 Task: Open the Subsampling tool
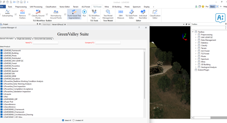[7, 13]
